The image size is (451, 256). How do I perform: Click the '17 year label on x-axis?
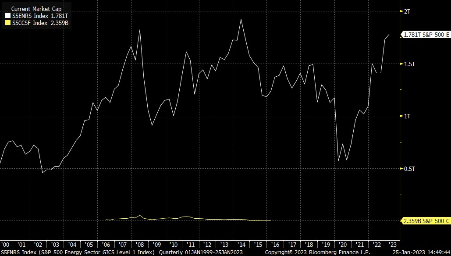point(292,245)
